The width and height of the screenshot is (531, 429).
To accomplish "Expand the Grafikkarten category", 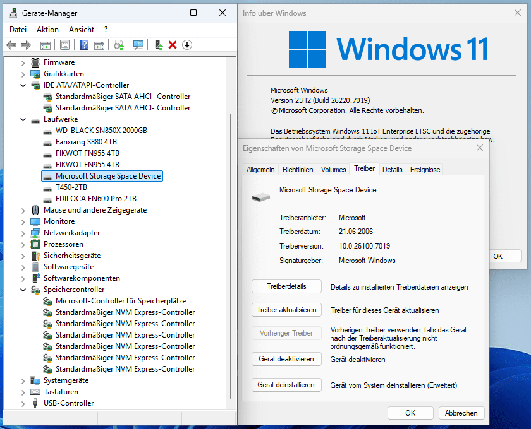I will click(x=23, y=74).
